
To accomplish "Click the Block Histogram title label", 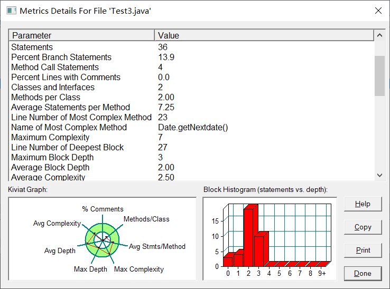I will (265, 190).
